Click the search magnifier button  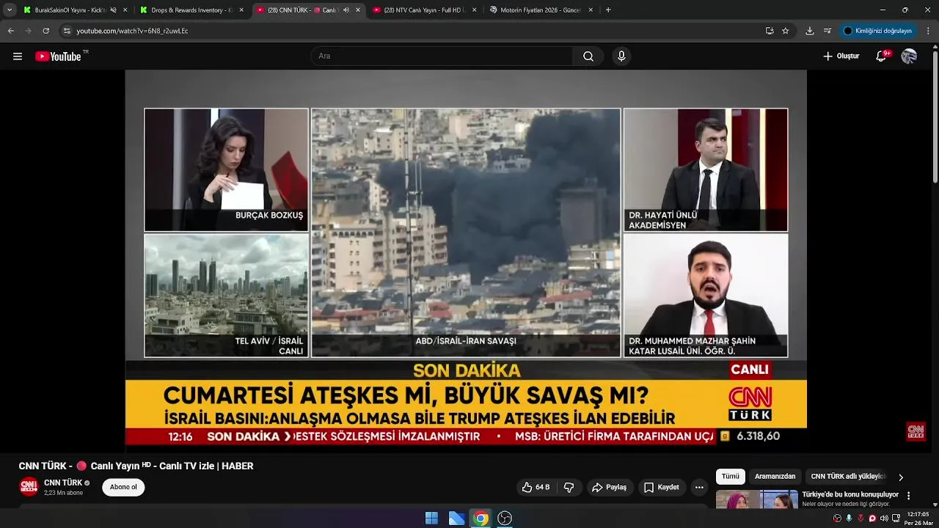point(588,56)
